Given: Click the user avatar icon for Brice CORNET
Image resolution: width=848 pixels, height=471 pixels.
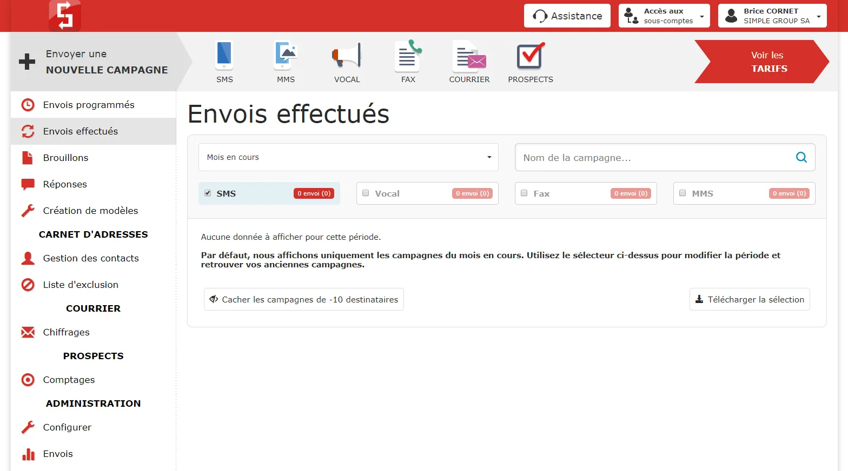Looking at the screenshot, I should pos(731,16).
